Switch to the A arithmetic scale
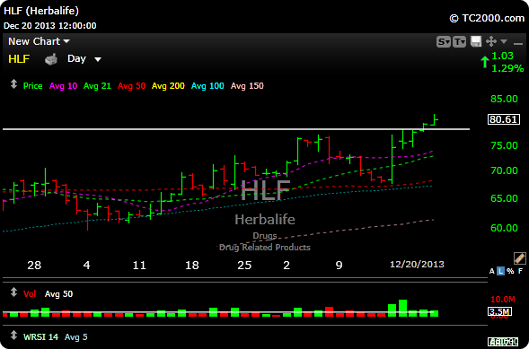 492,271
